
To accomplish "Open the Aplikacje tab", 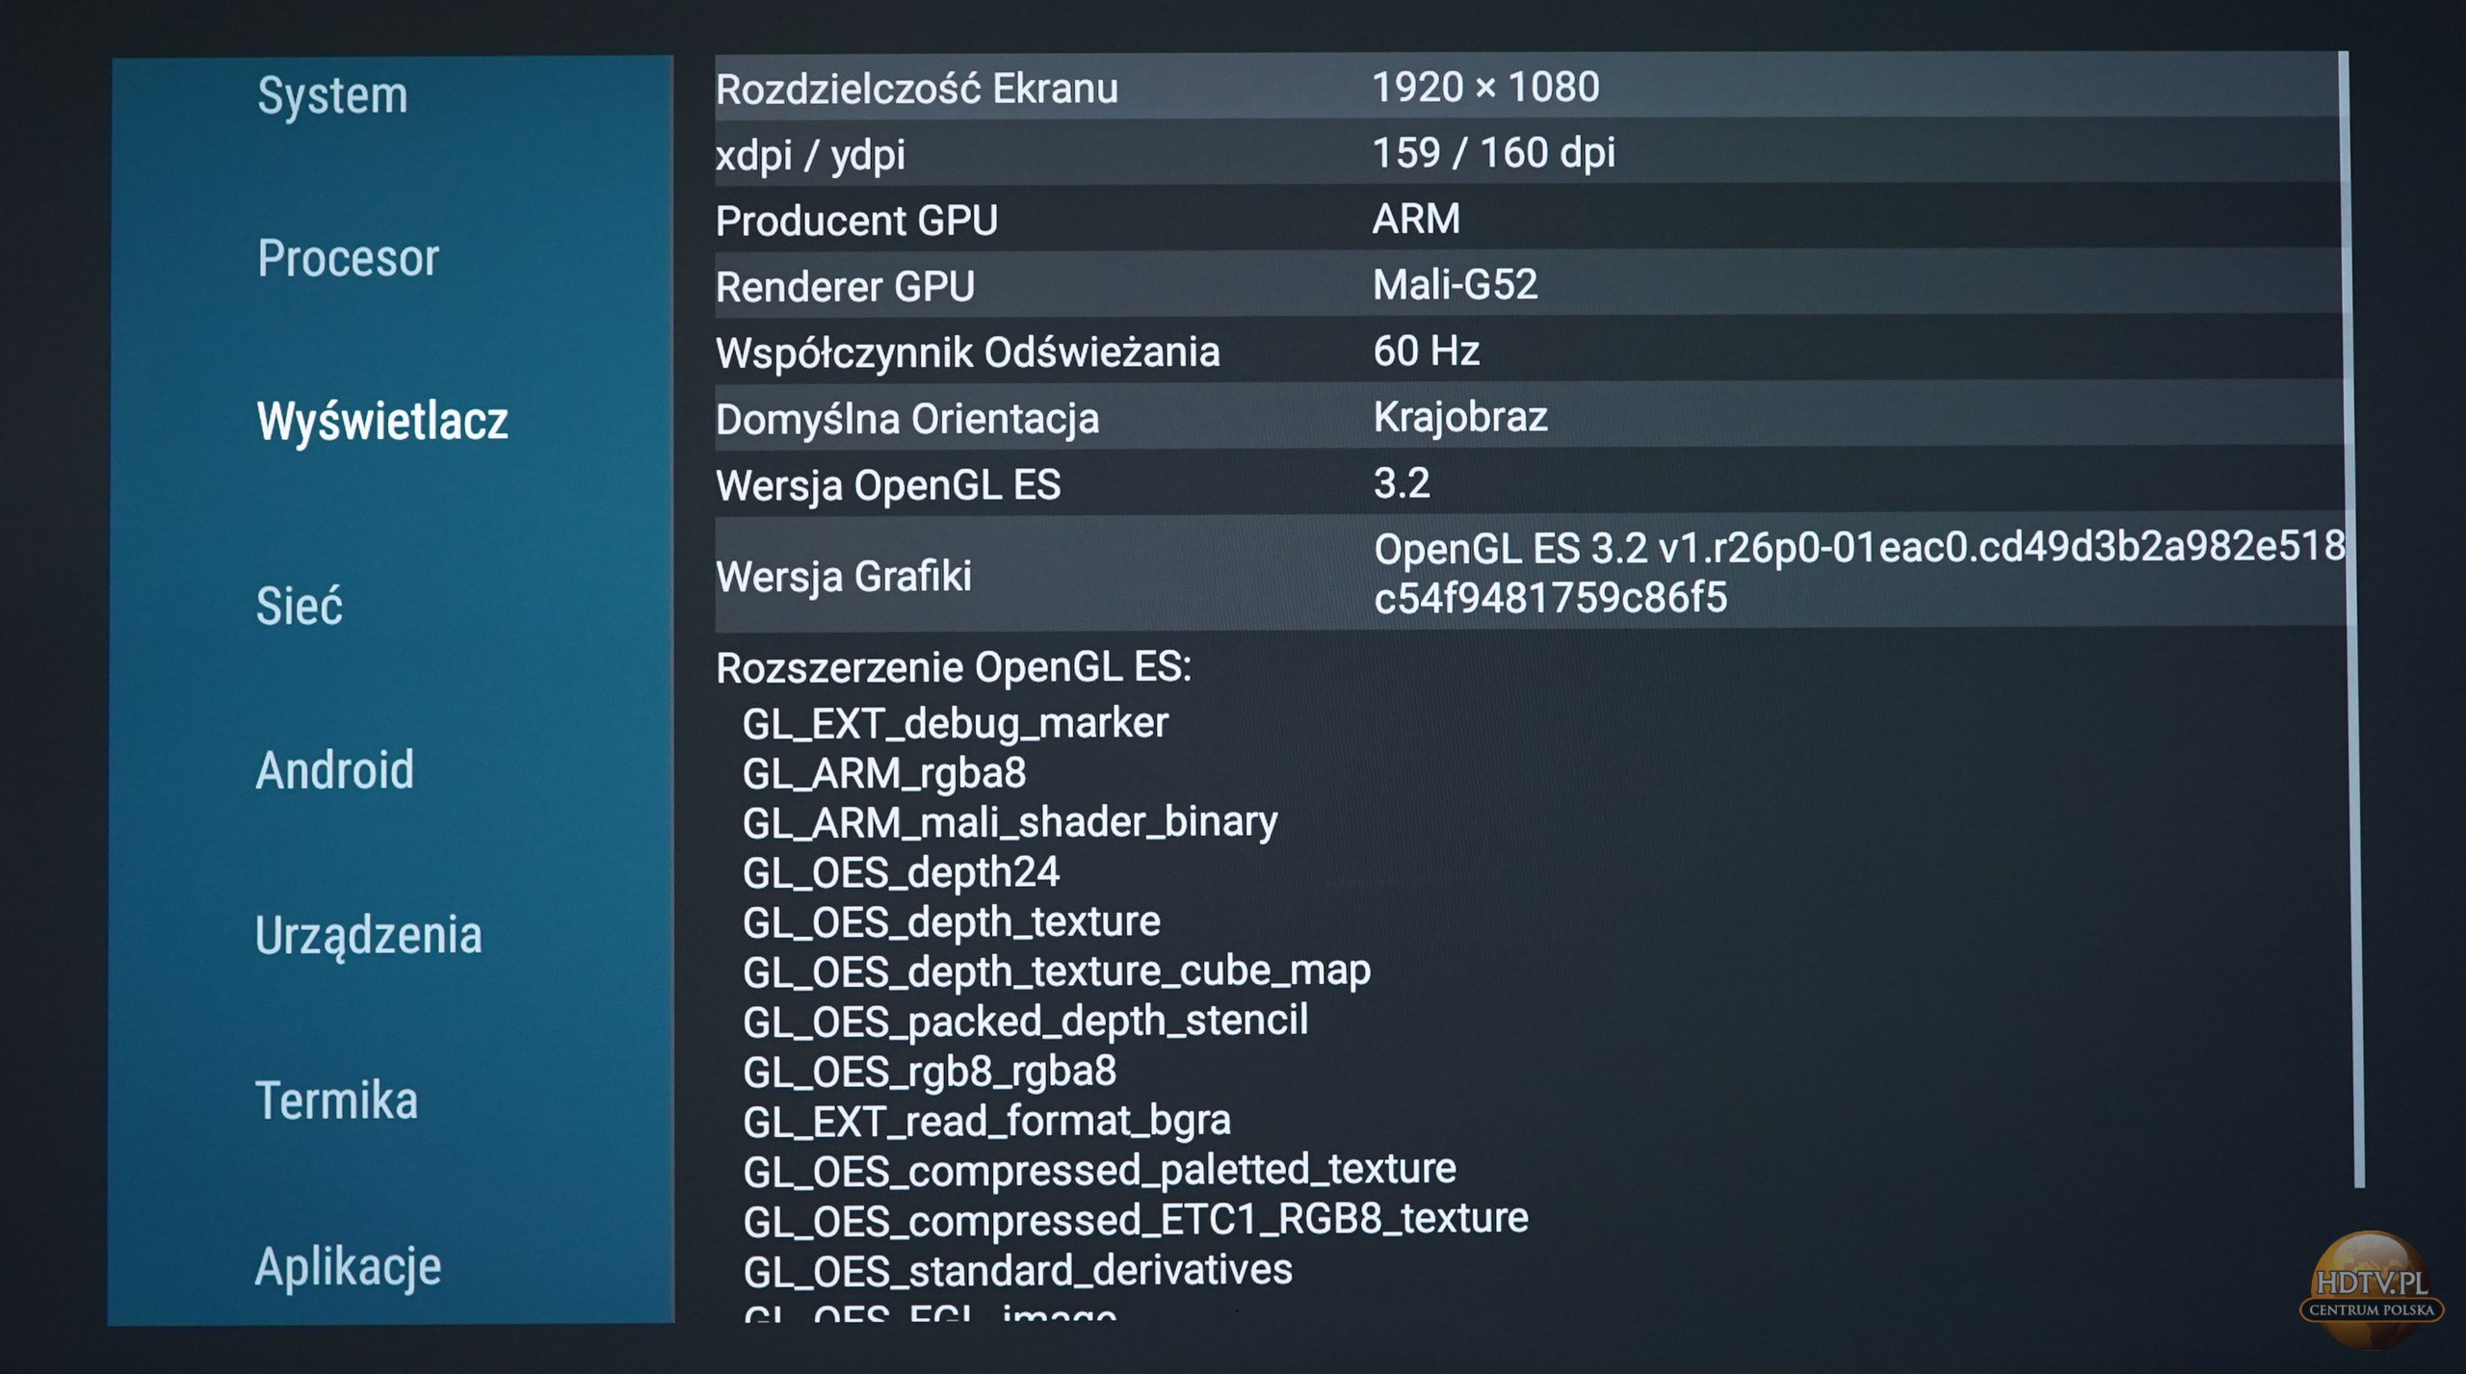I will 348,1266.
